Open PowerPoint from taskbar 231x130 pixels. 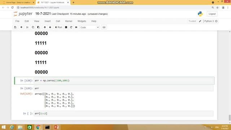point(56,127)
